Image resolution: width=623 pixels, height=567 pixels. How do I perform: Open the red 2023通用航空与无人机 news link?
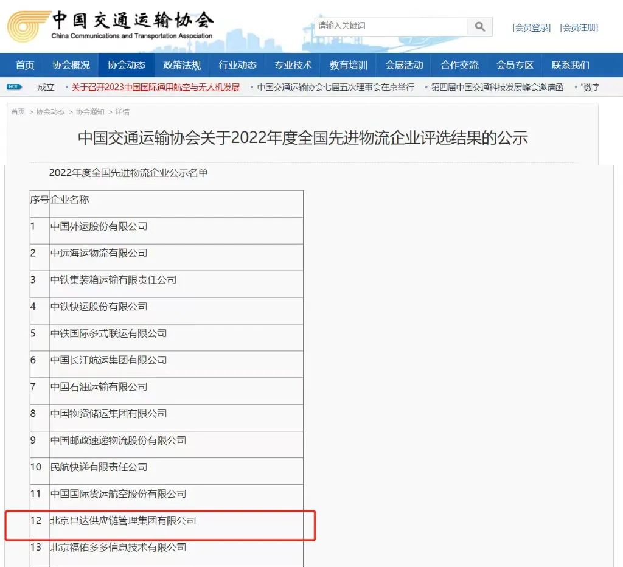155,87
